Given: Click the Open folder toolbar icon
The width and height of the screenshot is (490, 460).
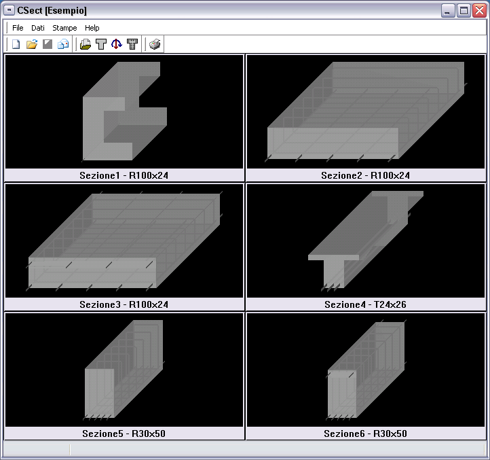Looking at the screenshot, I should click(31, 45).
